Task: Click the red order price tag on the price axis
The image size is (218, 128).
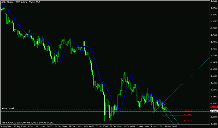Action: click(x=214, y=107)
